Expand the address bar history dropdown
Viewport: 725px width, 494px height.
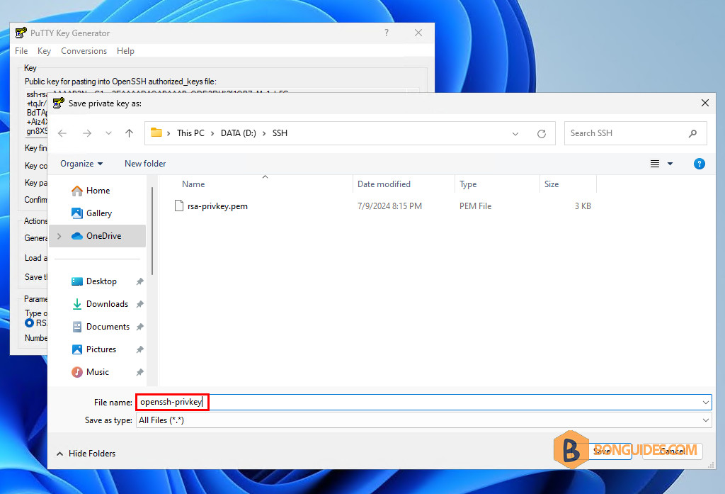pos(515,134)
